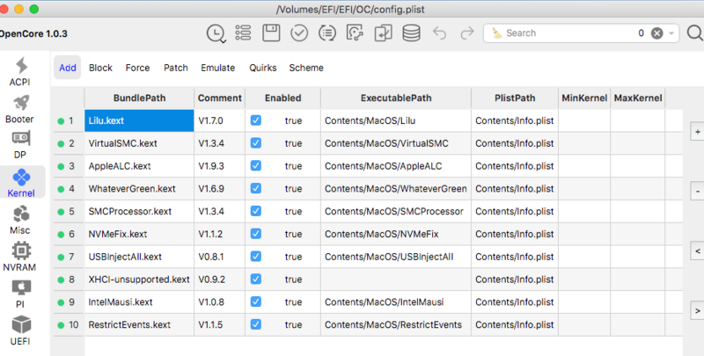Screen dimensions: 704x356
Task: Click the left arrow side button
Action: point(697,251)
